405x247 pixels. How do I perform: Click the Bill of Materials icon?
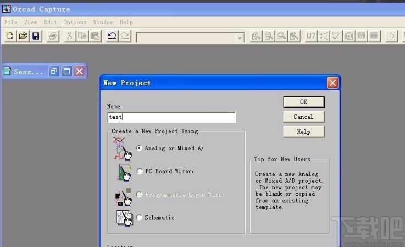click(374, 36)
